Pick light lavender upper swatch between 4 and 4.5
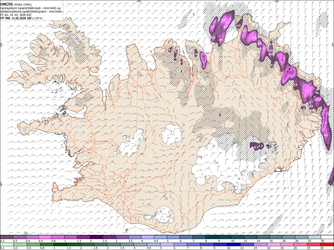This screenshot has width=334, height=250. [x=148, y=237]
